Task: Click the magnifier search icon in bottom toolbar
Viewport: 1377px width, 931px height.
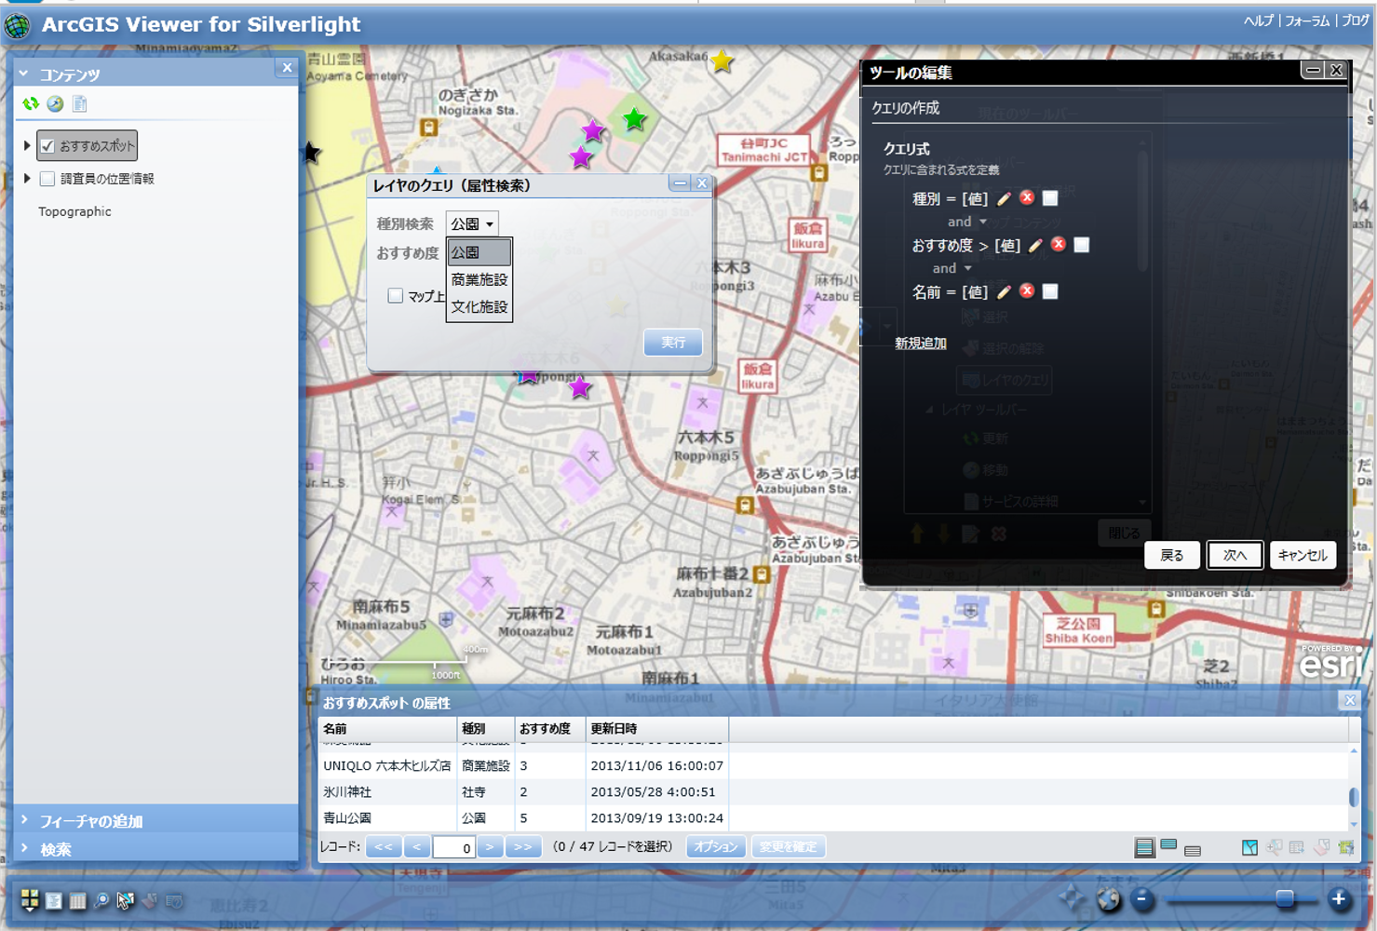Action: click(101, 901)
